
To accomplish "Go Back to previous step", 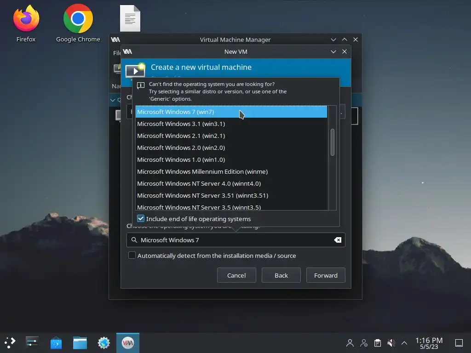I will pos(281,275).
